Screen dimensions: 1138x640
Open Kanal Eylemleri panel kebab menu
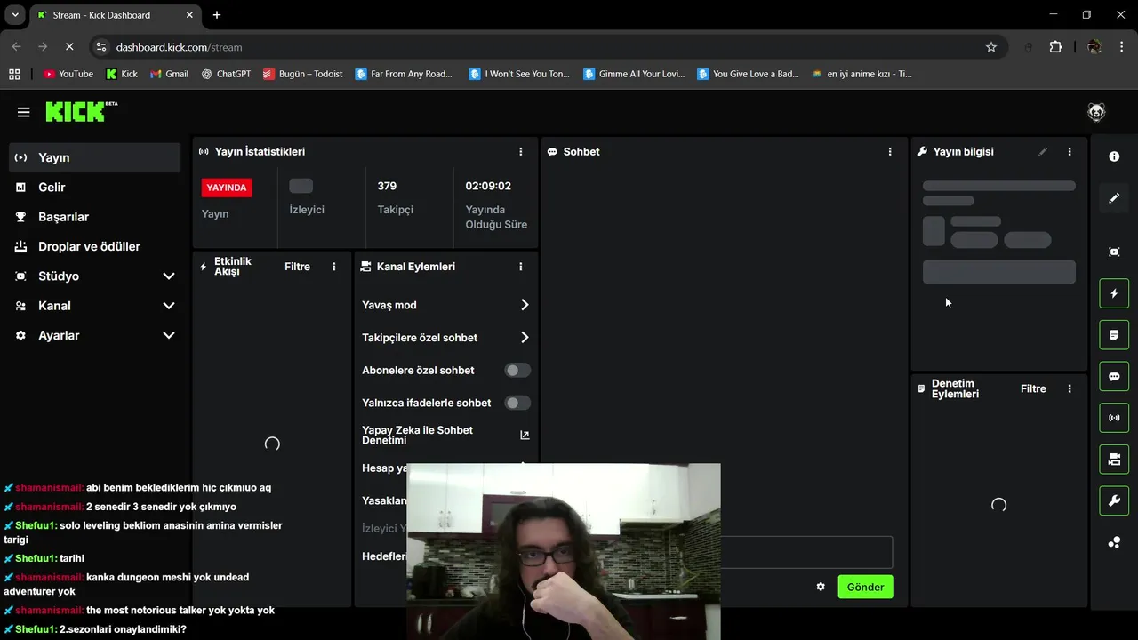point(521,267)
